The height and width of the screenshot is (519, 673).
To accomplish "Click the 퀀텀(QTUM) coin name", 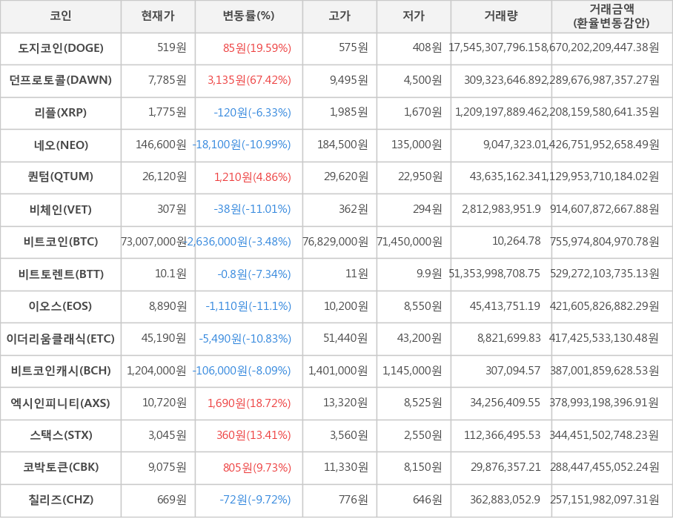I will coord(61,176).
